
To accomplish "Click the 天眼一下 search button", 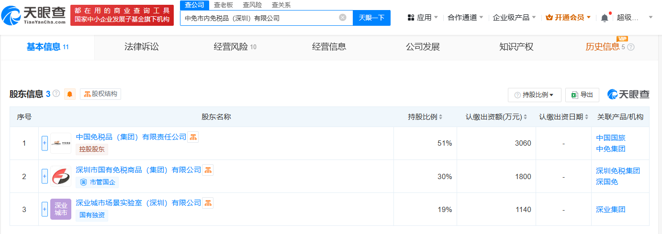I will coord(371,18).
